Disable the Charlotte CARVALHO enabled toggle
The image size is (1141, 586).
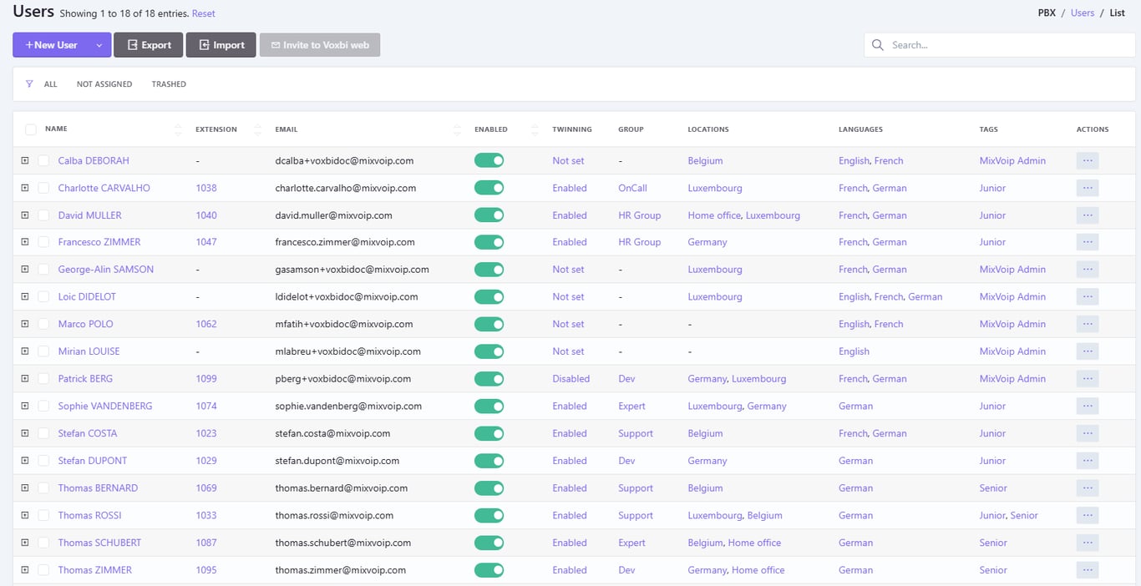click(489, 189)
